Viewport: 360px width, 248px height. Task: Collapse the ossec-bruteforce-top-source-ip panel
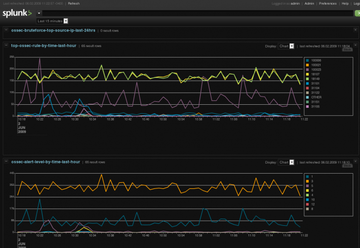pyautogui.click(x=6, y=30)
